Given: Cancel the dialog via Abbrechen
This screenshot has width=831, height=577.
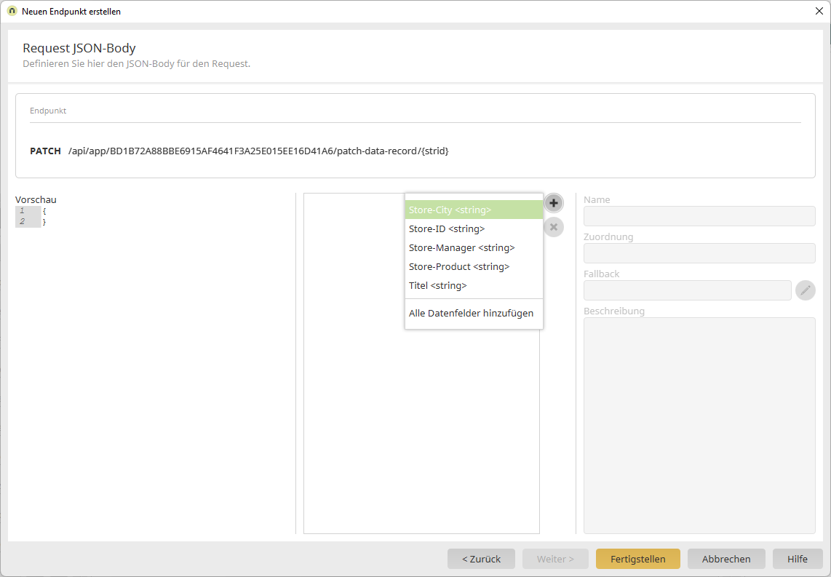Looking at the screenshot, I should click(726, 559).
